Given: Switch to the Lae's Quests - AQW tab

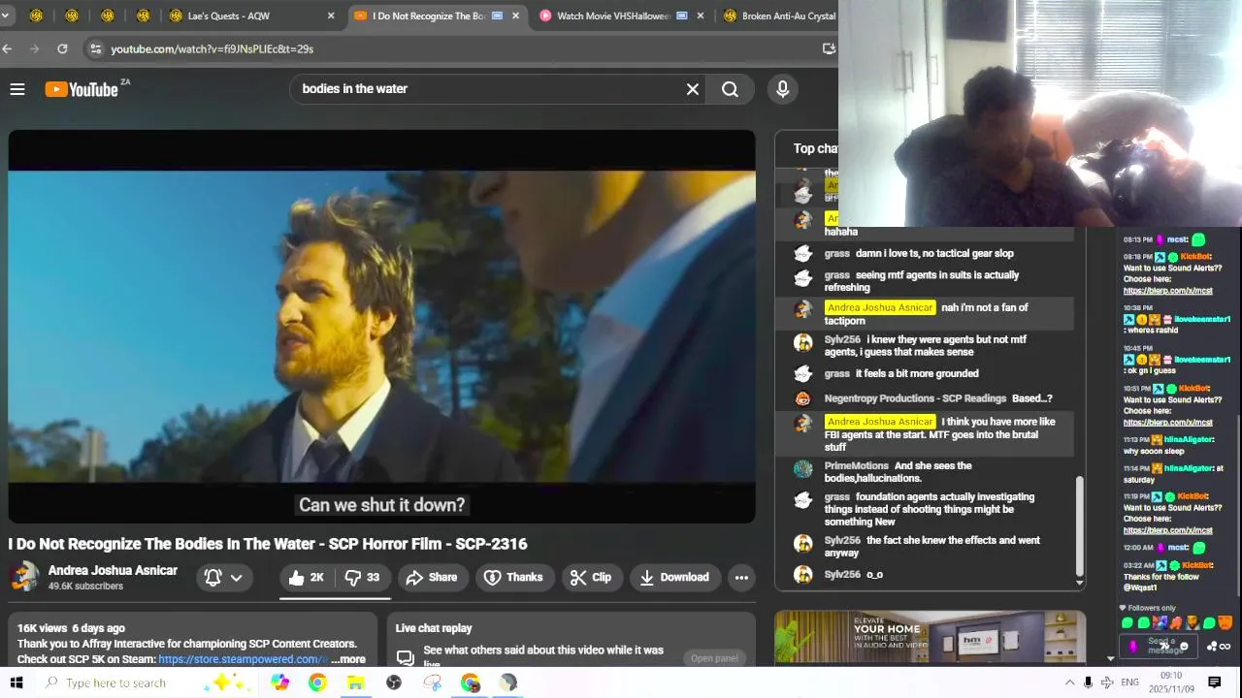Looking at the screenshot, I should (228, 16).
